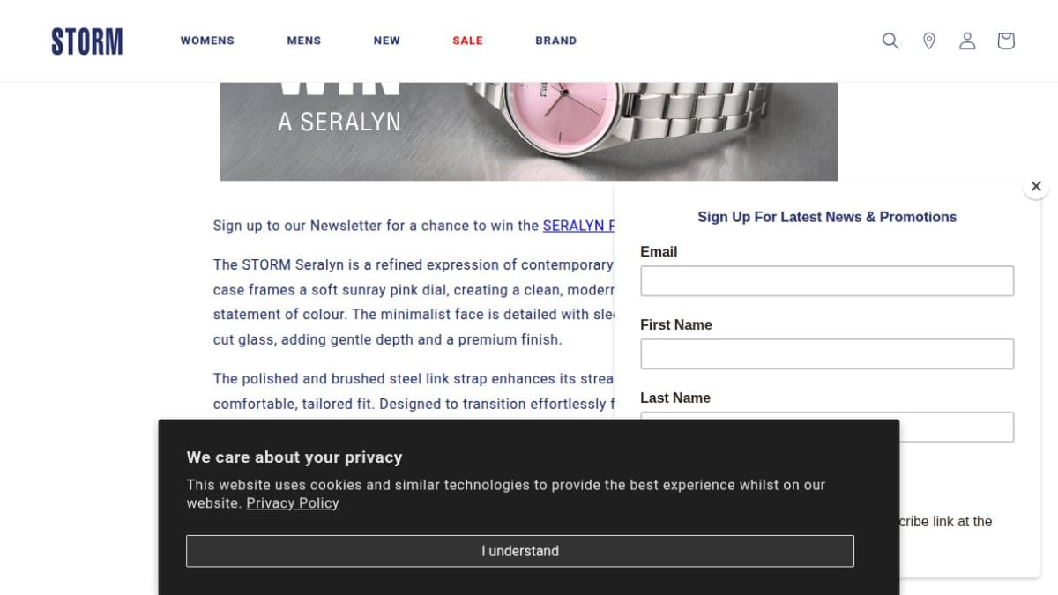Click the I understand cookie button

(520, 551)
